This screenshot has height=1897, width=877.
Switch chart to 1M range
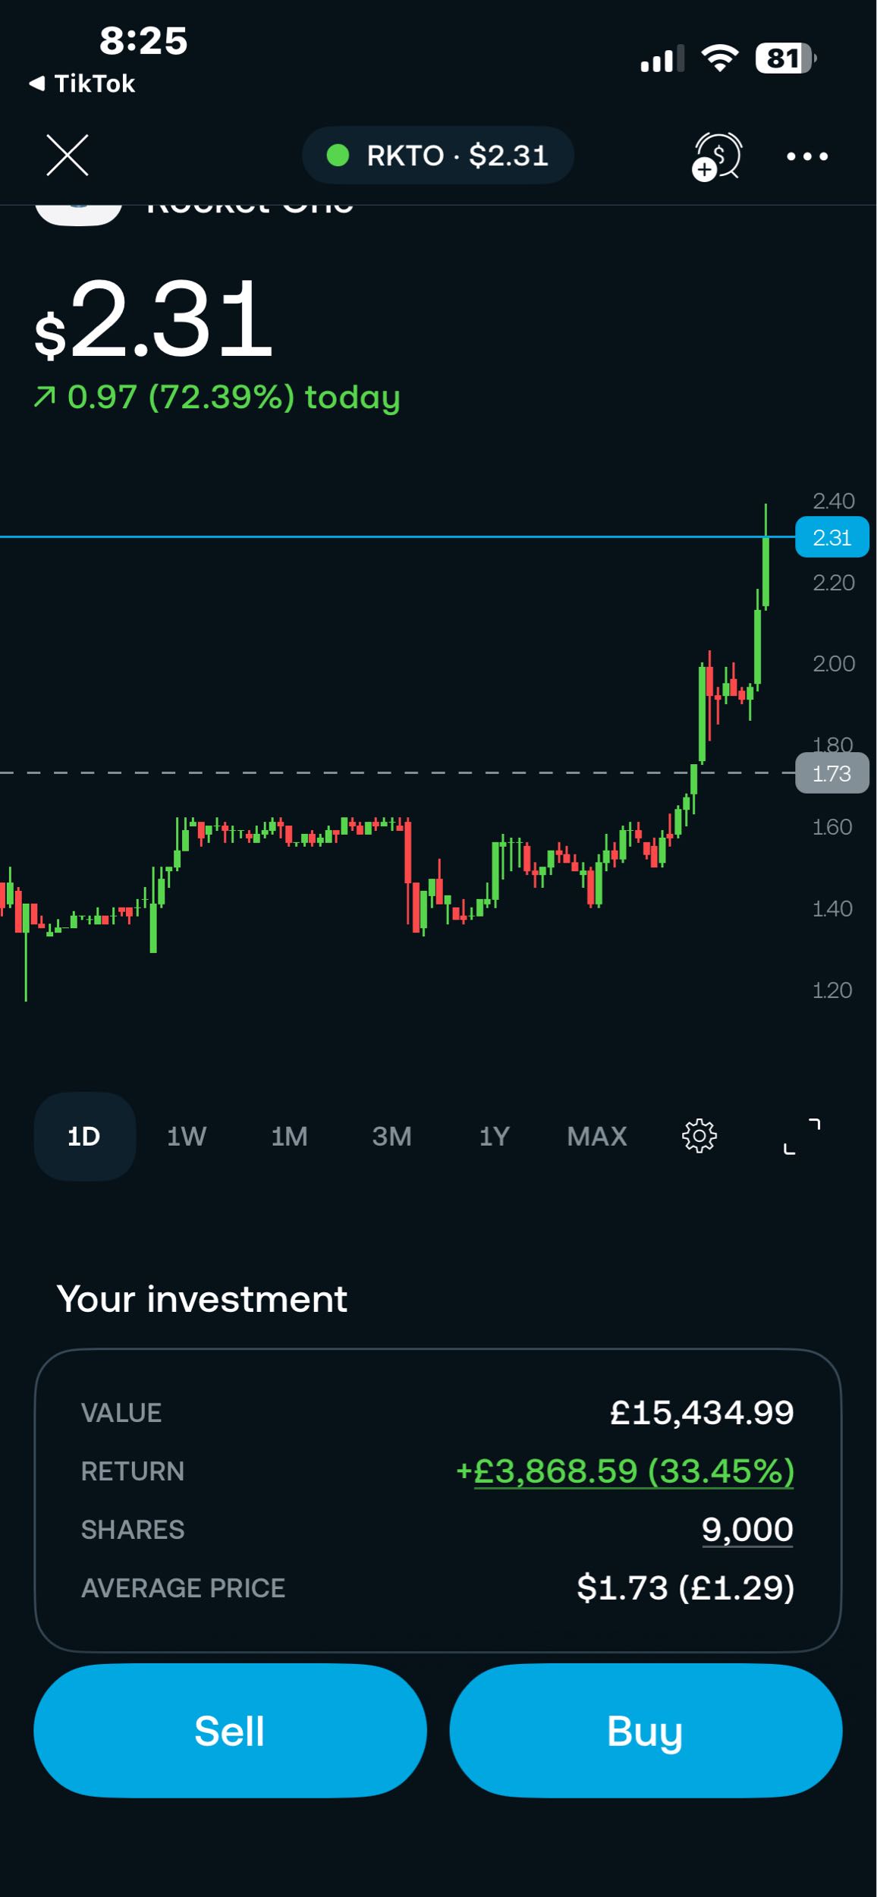(289, 1136)
